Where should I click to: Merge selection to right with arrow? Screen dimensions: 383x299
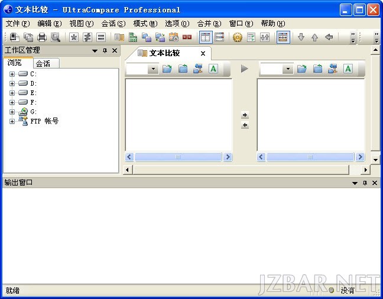click(x=245, y=115)
